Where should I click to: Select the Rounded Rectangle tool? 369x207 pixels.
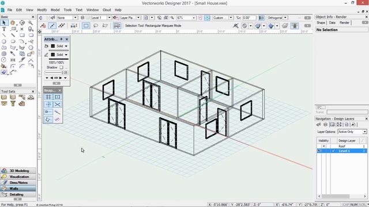[x=31, y=35]
